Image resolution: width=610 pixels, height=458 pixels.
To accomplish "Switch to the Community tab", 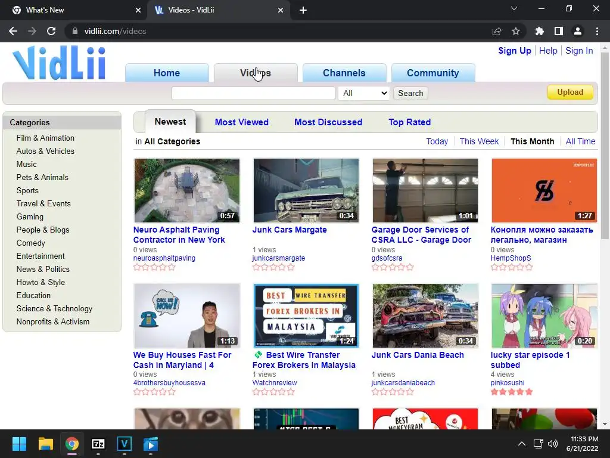I will pos(433,73).
